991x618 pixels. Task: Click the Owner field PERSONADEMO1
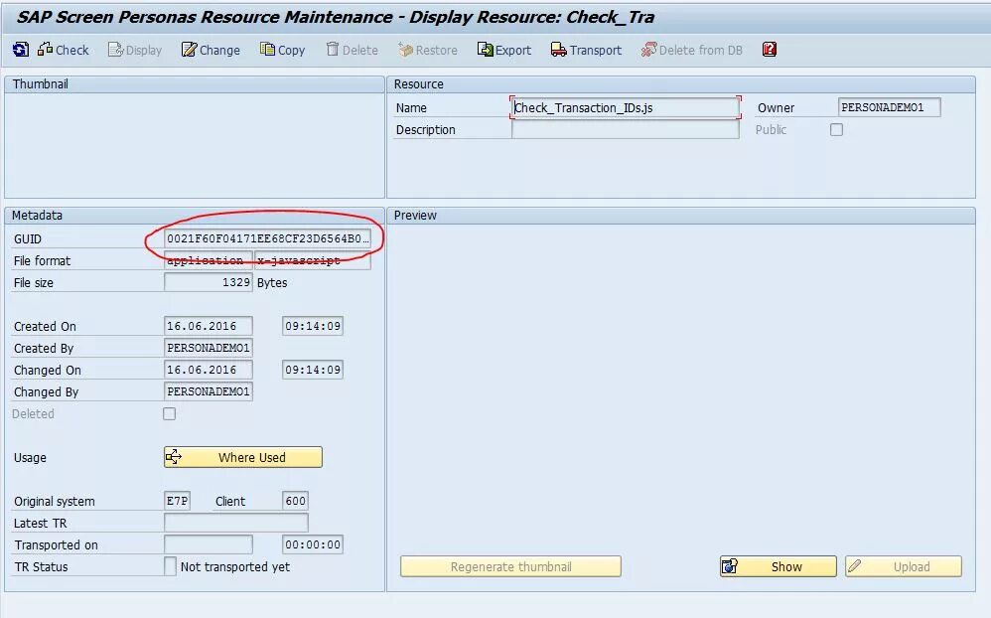pyautogui.click(x=890, y=107)
